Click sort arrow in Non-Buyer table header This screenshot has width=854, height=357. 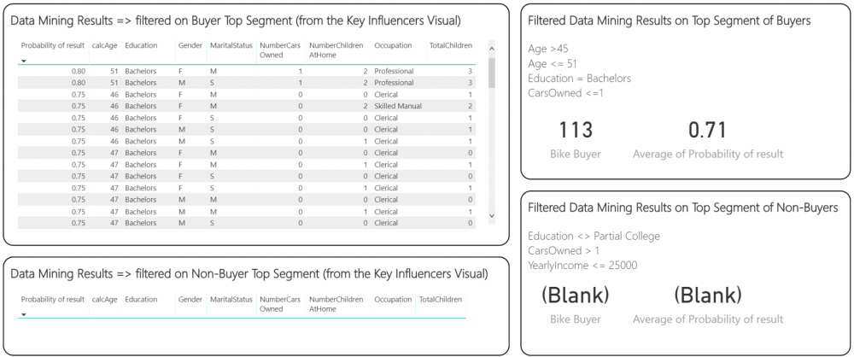(24, 315)
